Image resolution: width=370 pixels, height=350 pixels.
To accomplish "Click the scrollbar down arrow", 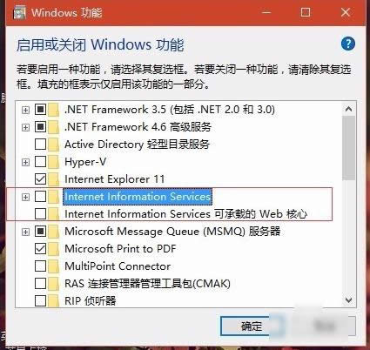I will coord(348,300).
